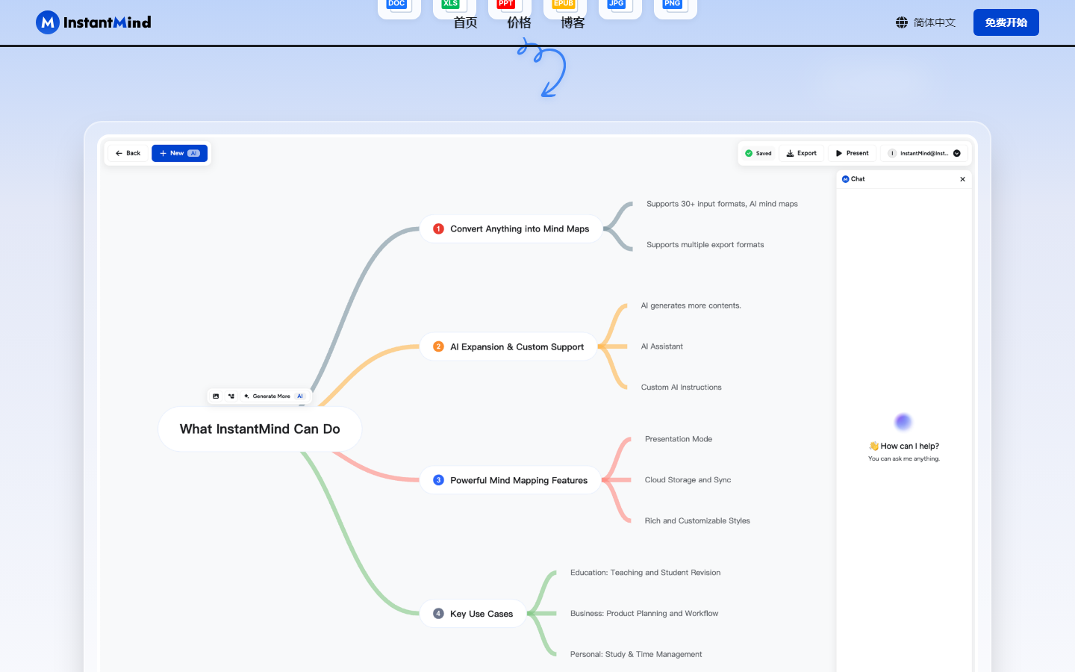Go Back from the mind map editor
The image size is (1075, 672).
[128, 153]
